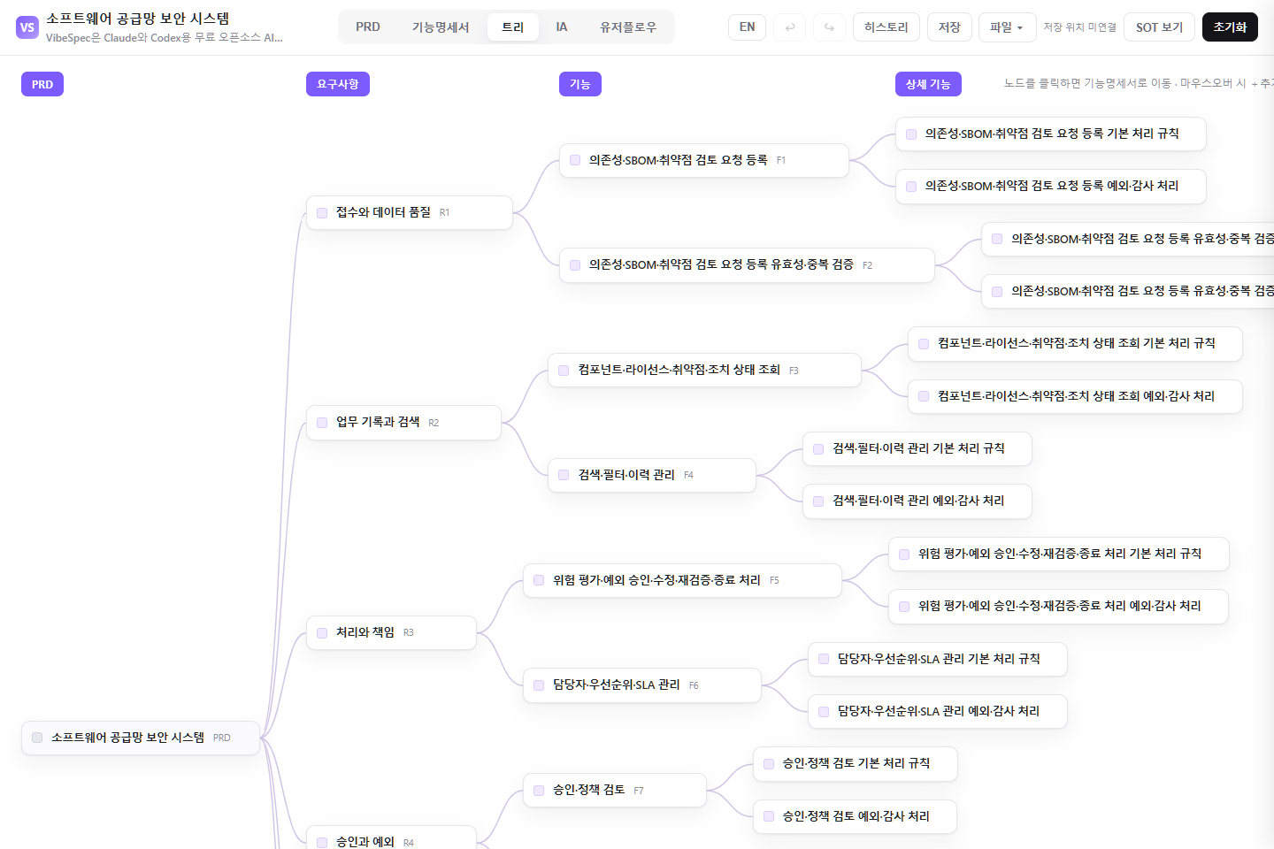Switch to the 기능명세서 tab
Image resolution: width=1274 pixels, height=849 pixels.
pos(441,27)
